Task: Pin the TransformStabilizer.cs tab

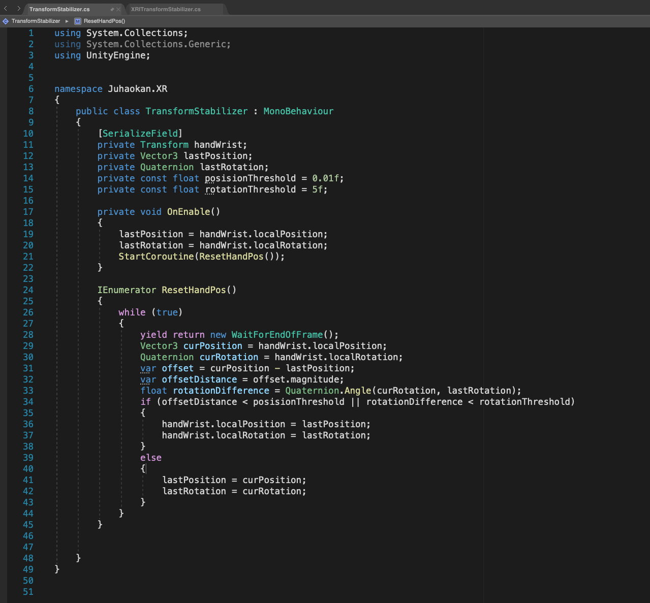Action: (112, 9)
